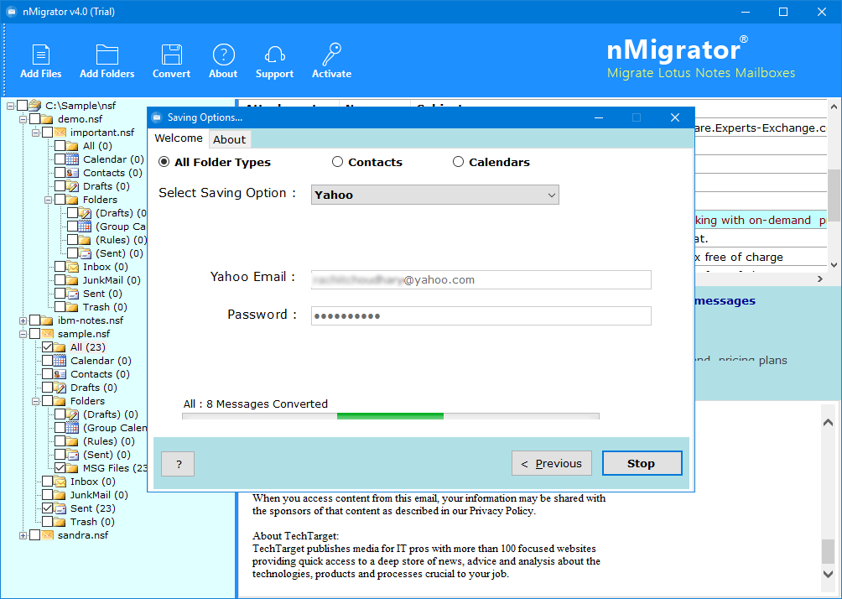Click the JunkMail icon under important.nsf

pyautogui.click(x=72, y=280)
